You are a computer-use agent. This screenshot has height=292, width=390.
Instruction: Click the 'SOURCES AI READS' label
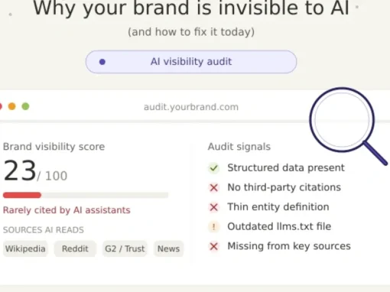44,230
